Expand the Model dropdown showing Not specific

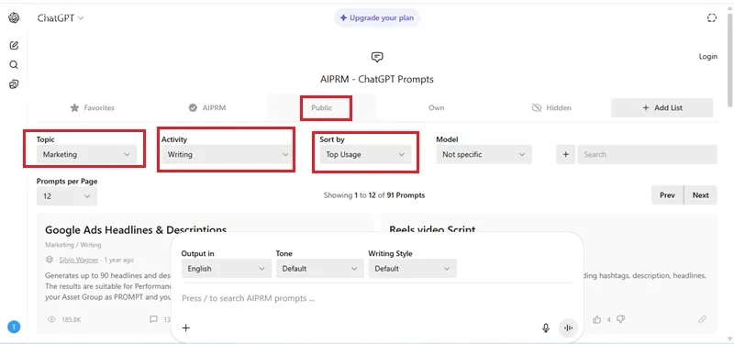tap(484, 154)
